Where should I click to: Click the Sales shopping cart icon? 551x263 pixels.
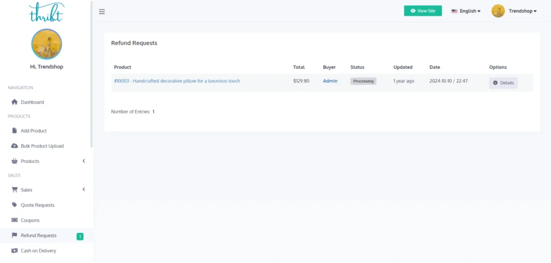pos(15,190)
